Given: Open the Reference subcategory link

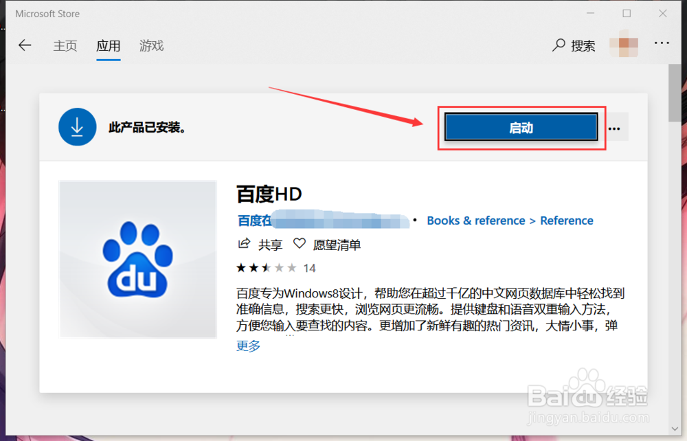Looking at the screenshot, I should click(567, 220).
